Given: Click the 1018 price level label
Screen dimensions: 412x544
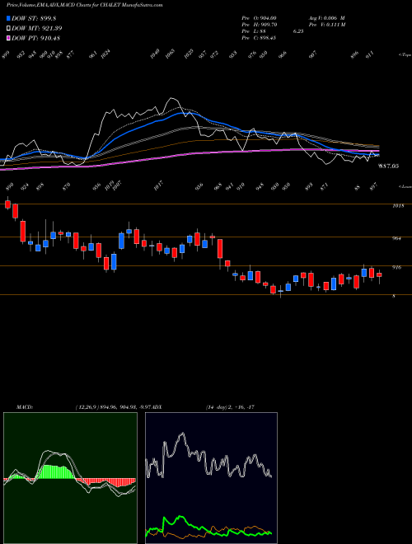Looking at the screenshot, I should [397, 206].
